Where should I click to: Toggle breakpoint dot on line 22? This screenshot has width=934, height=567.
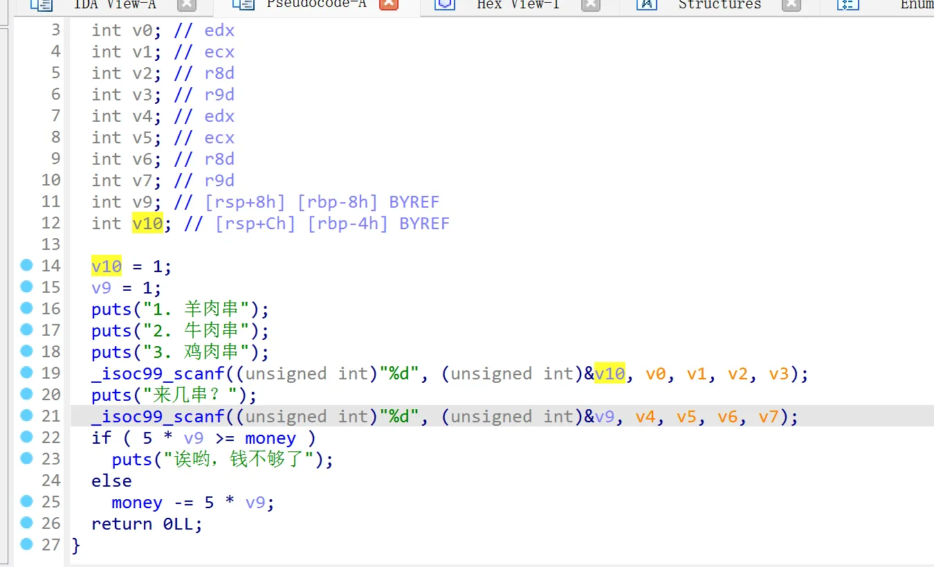coord(27,438)
